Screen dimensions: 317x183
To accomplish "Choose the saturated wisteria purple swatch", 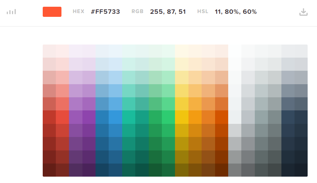I will [x=89, y=117].
